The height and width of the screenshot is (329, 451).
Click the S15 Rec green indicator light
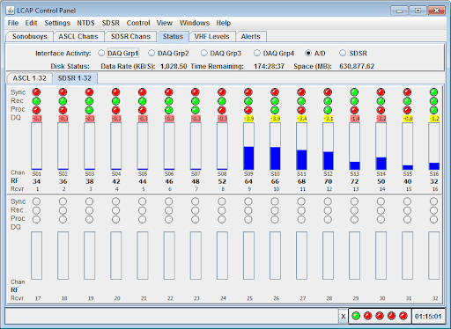click(407, 101)
